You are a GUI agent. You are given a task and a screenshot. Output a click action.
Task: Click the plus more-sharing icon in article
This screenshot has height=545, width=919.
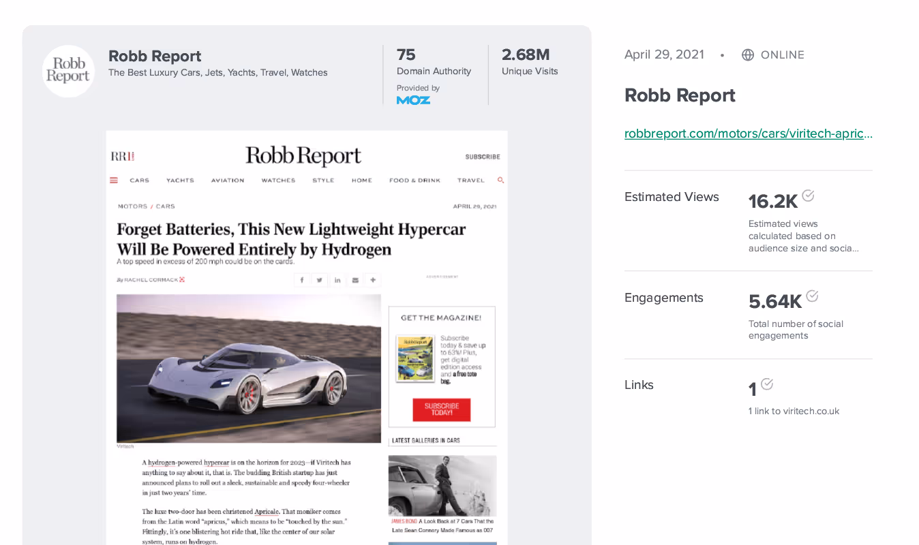click(x=373, y=280)
